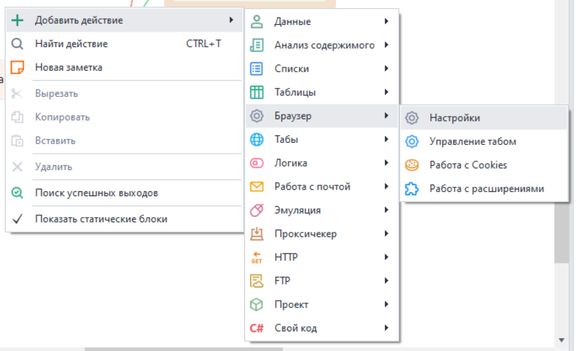Click the orange envelope icon for Работа с почтой
This screenshot has height=351, width=578.
coord(256,187)
